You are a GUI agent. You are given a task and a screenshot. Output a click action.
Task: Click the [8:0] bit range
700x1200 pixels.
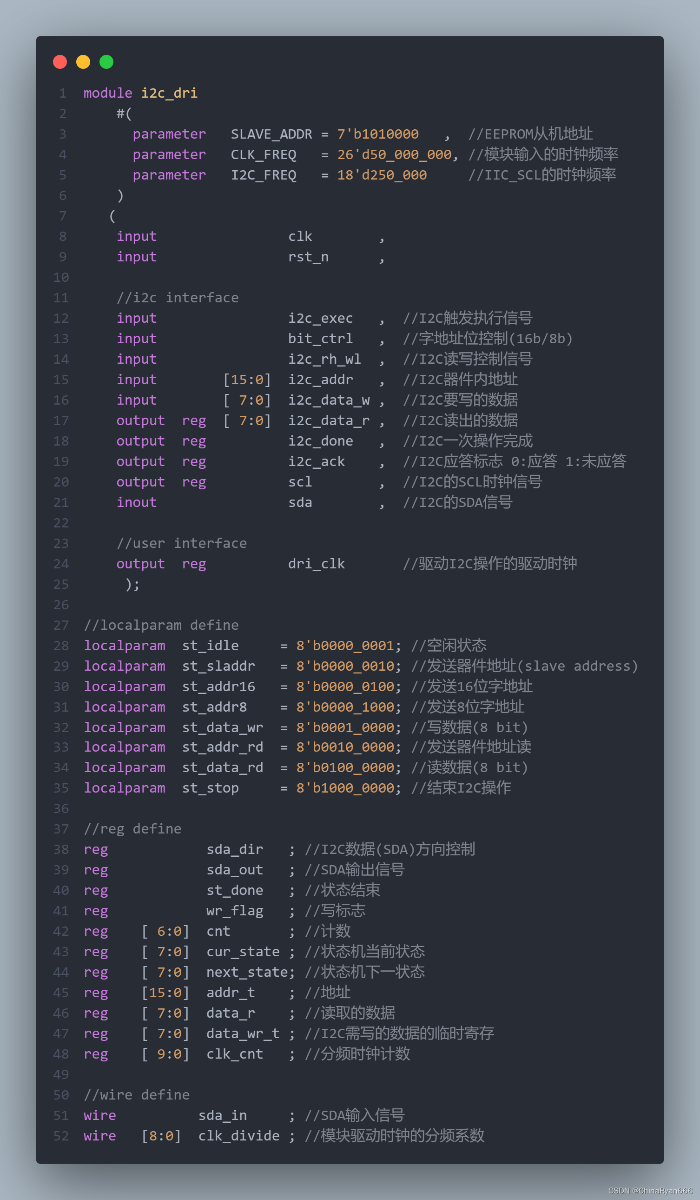(x=161, y=1137)
